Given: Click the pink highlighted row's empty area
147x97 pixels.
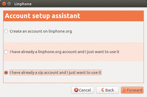Looking at the screenshot, I should pyautogui.click(x=131, y=52).
